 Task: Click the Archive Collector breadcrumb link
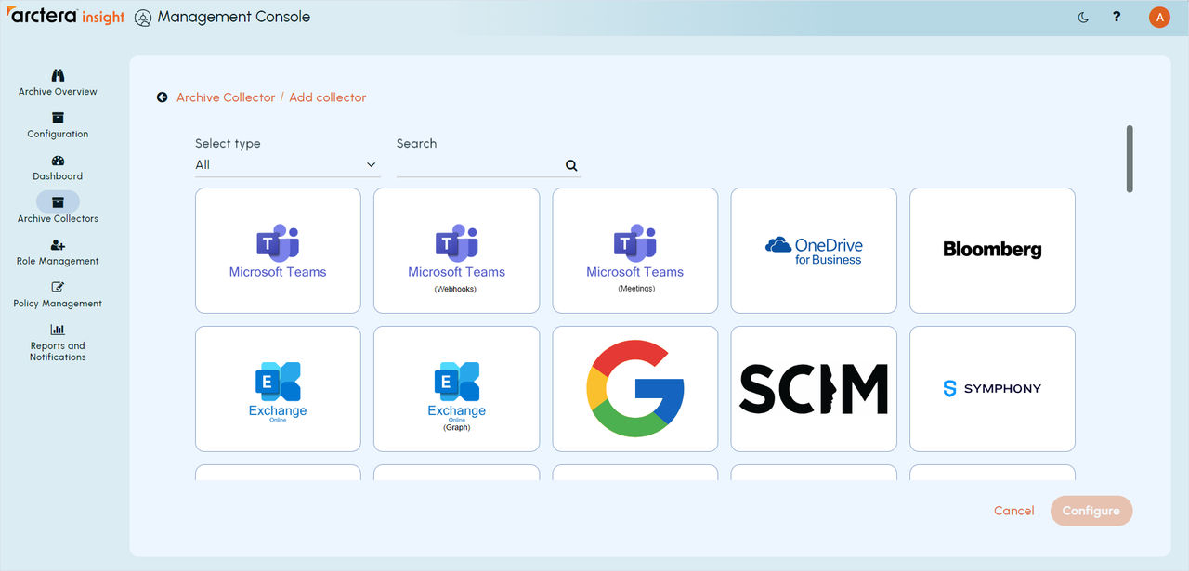click(x=226, y=97)
